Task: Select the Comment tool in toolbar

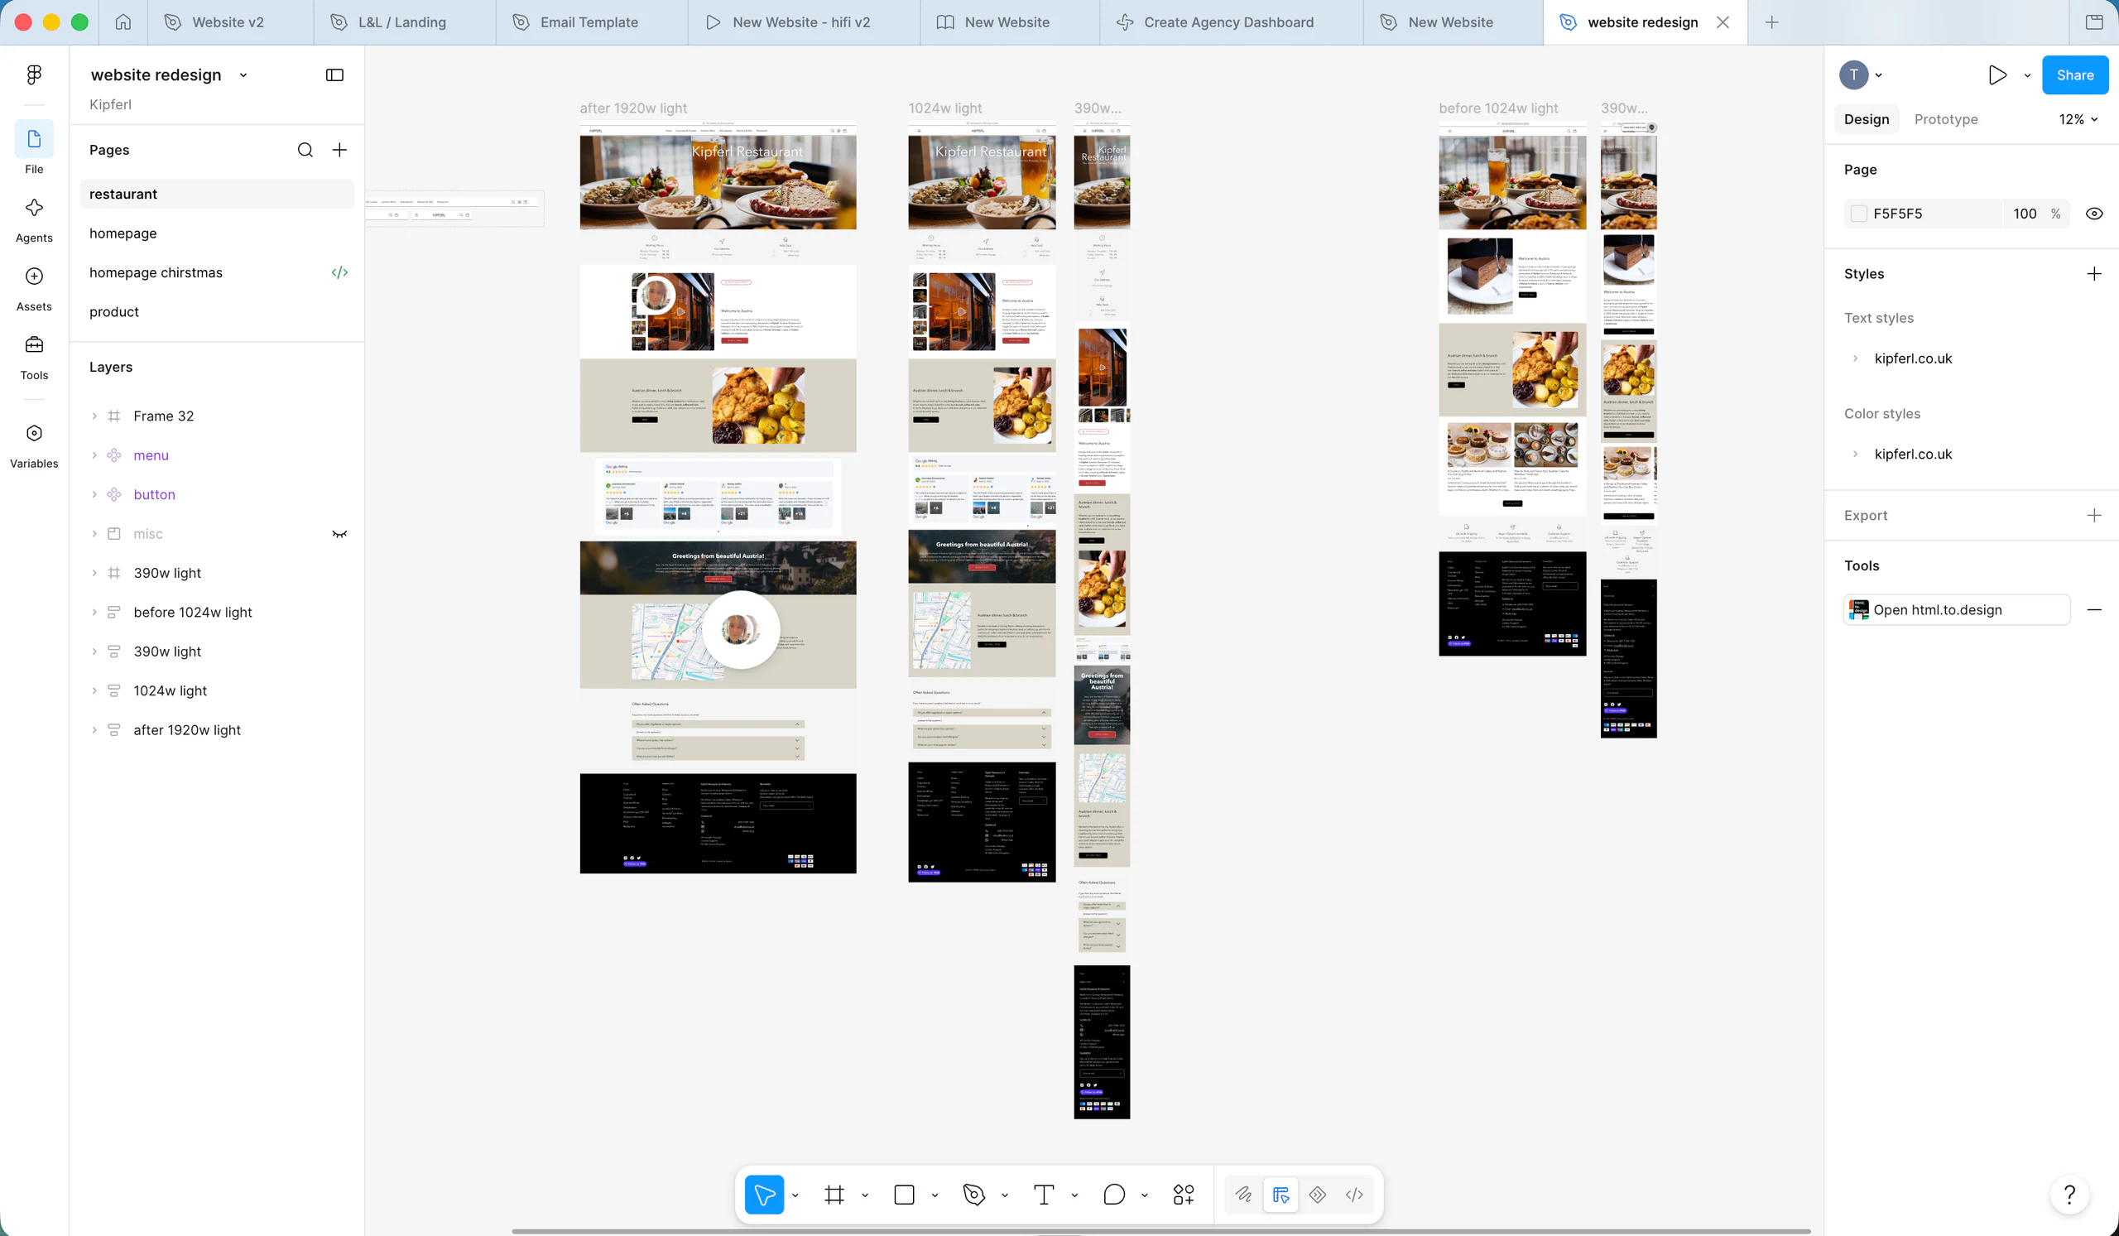Action: pos(1114,1195)
